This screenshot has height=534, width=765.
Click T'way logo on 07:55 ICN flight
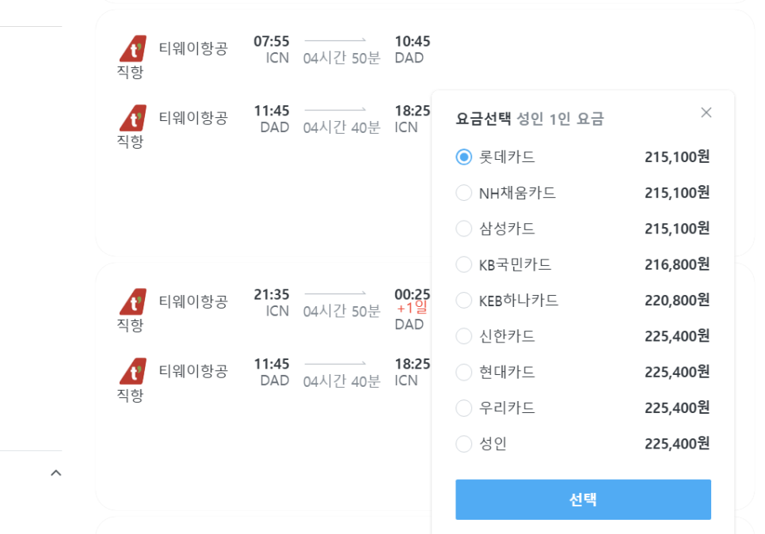click(133, 48)
